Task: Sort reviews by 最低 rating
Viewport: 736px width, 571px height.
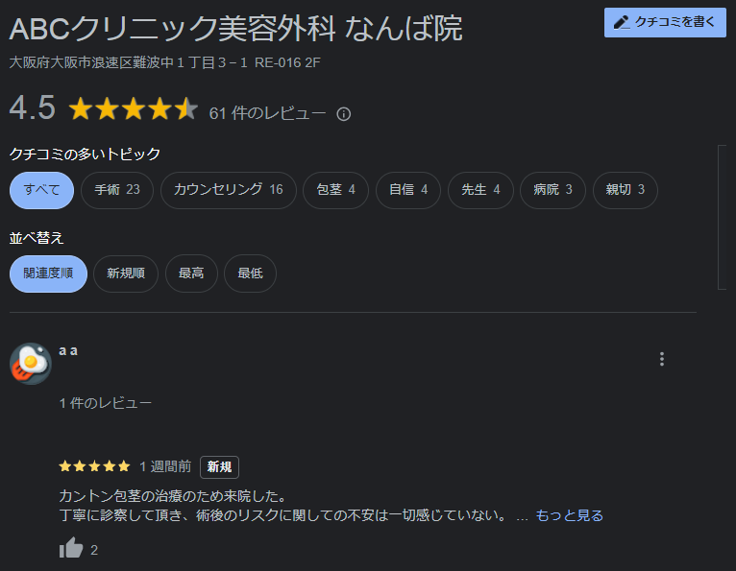Action: click(x=250, y=274)
